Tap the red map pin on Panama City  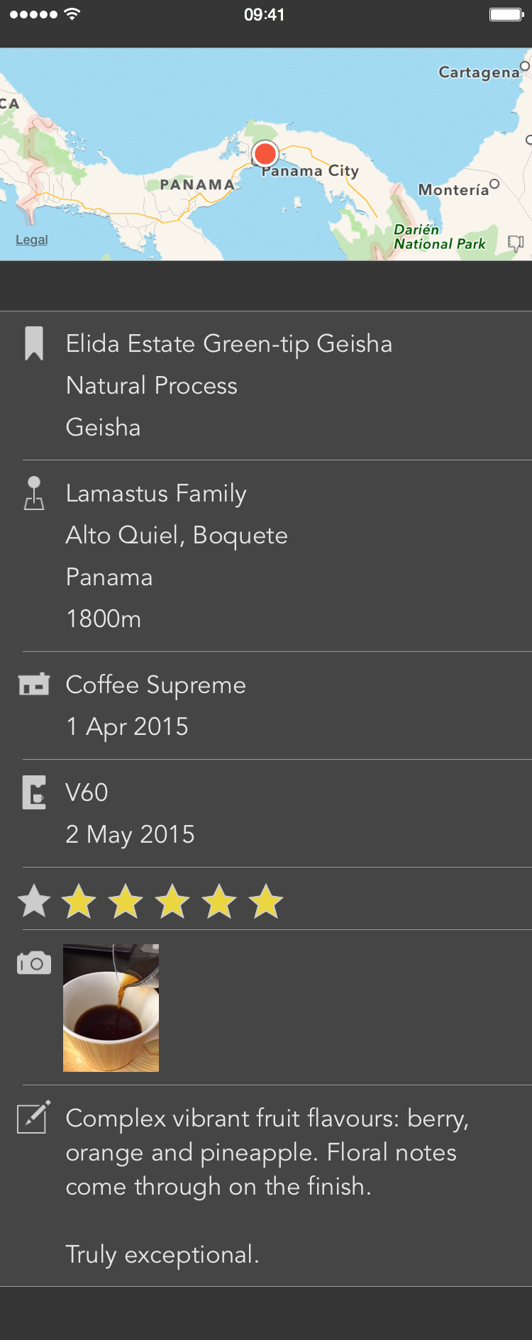coord(265,154)
